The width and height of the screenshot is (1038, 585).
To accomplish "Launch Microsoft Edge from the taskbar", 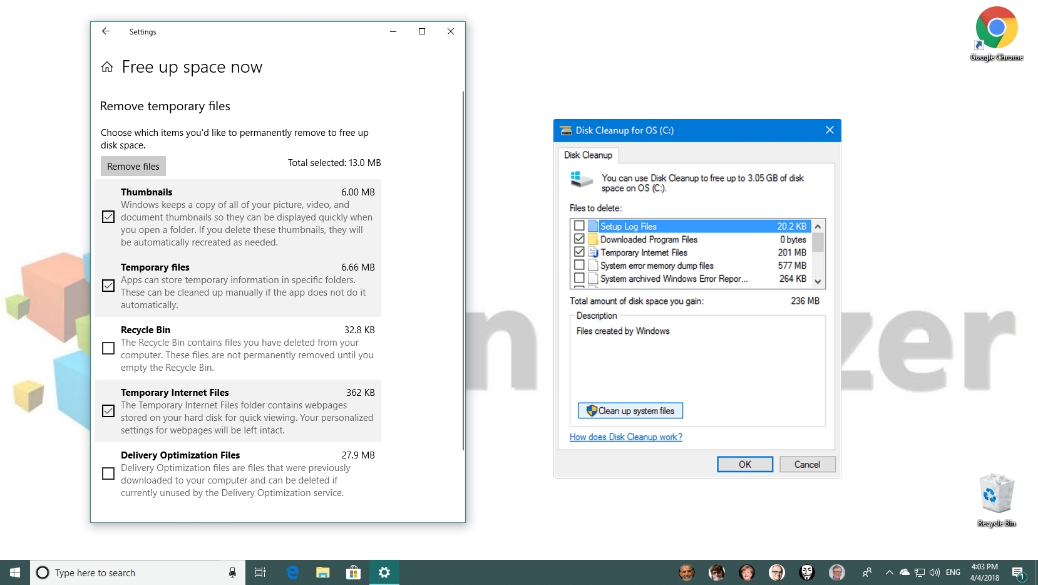I will (292, 572).
